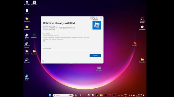Click the ENG US language indicator

click(x=126, y=95)
